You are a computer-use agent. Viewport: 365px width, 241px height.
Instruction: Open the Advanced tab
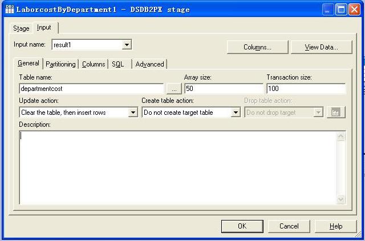tap(149, 64)
